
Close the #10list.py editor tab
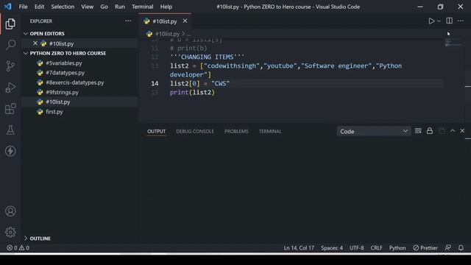[185, 21]
